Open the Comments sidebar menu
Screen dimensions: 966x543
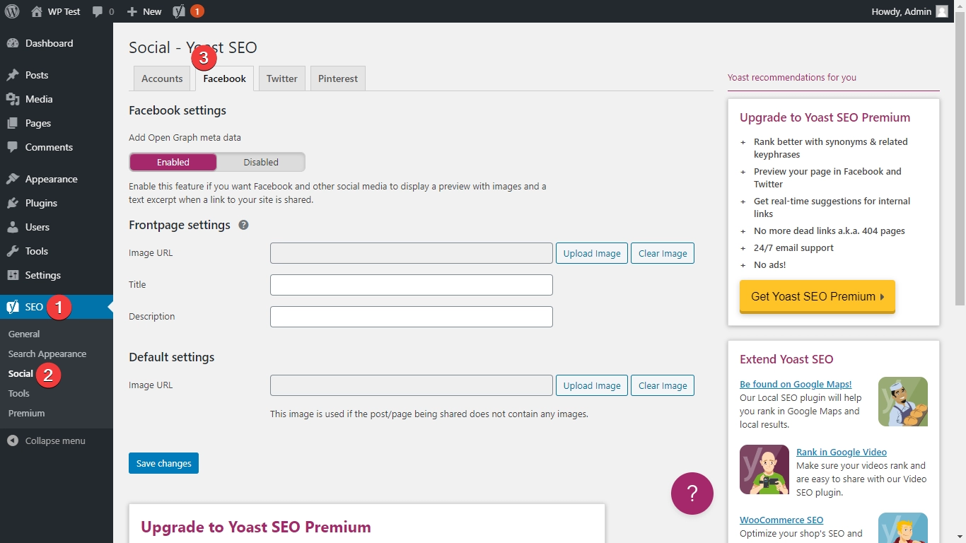(57, 147)
